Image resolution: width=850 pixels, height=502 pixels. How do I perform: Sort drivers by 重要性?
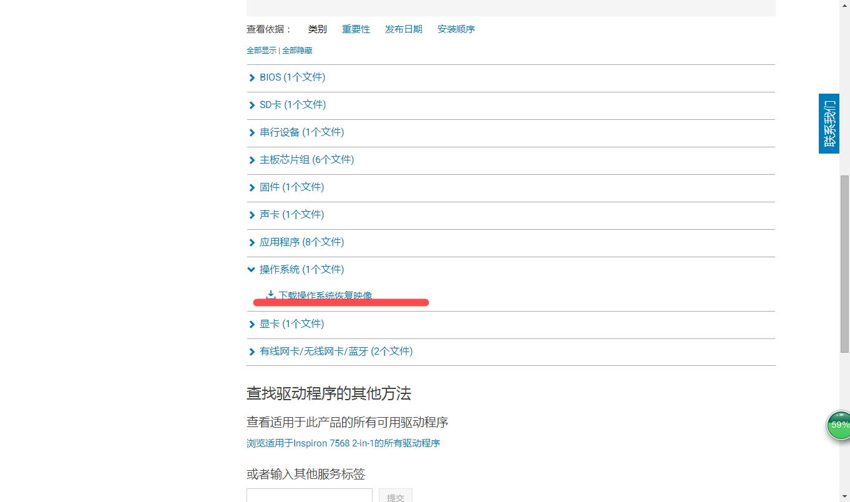pyautogui.click(x=356, y=29)
